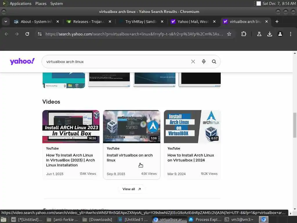The width and height of the screenshot is (297, 223).
Task: Close the virtualbox arch linux tab
Action: point(267,21)
